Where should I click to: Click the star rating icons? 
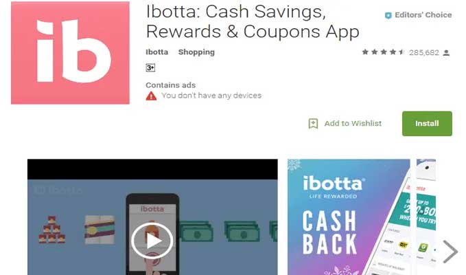(384, 52)
